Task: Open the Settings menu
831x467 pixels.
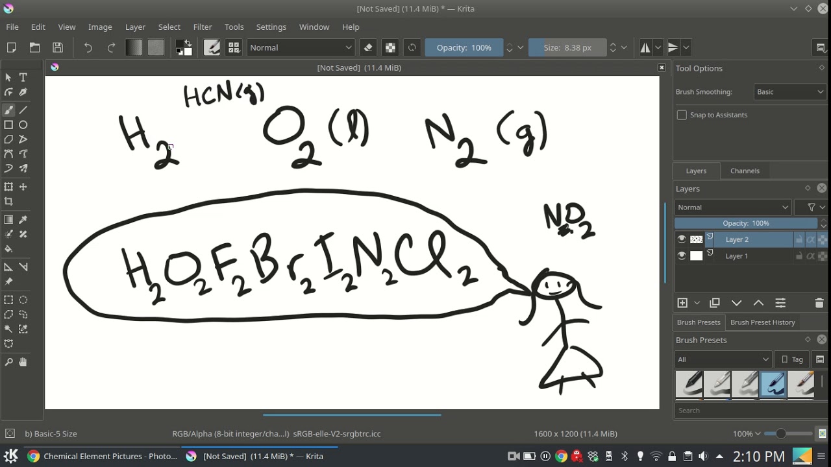Action: click(x=271, y=27)
